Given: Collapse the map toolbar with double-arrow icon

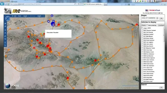Looking at the screenshot, I should [44, 16].
